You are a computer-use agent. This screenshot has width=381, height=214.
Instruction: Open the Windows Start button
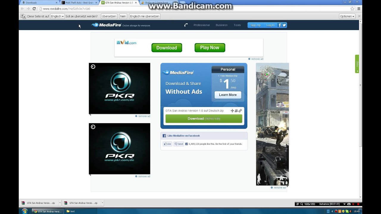[25, 211]
